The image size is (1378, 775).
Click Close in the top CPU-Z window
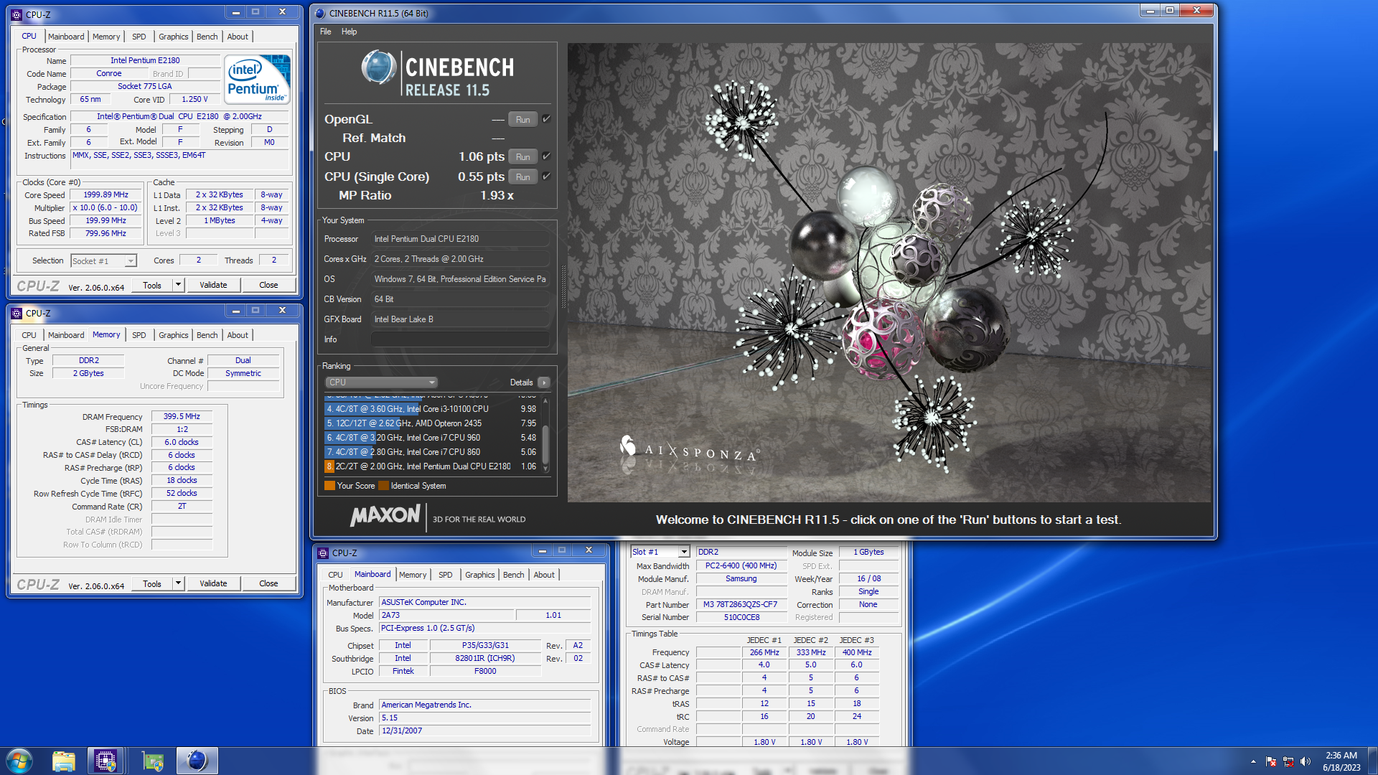pyautogui.click(x=268, y=285)
